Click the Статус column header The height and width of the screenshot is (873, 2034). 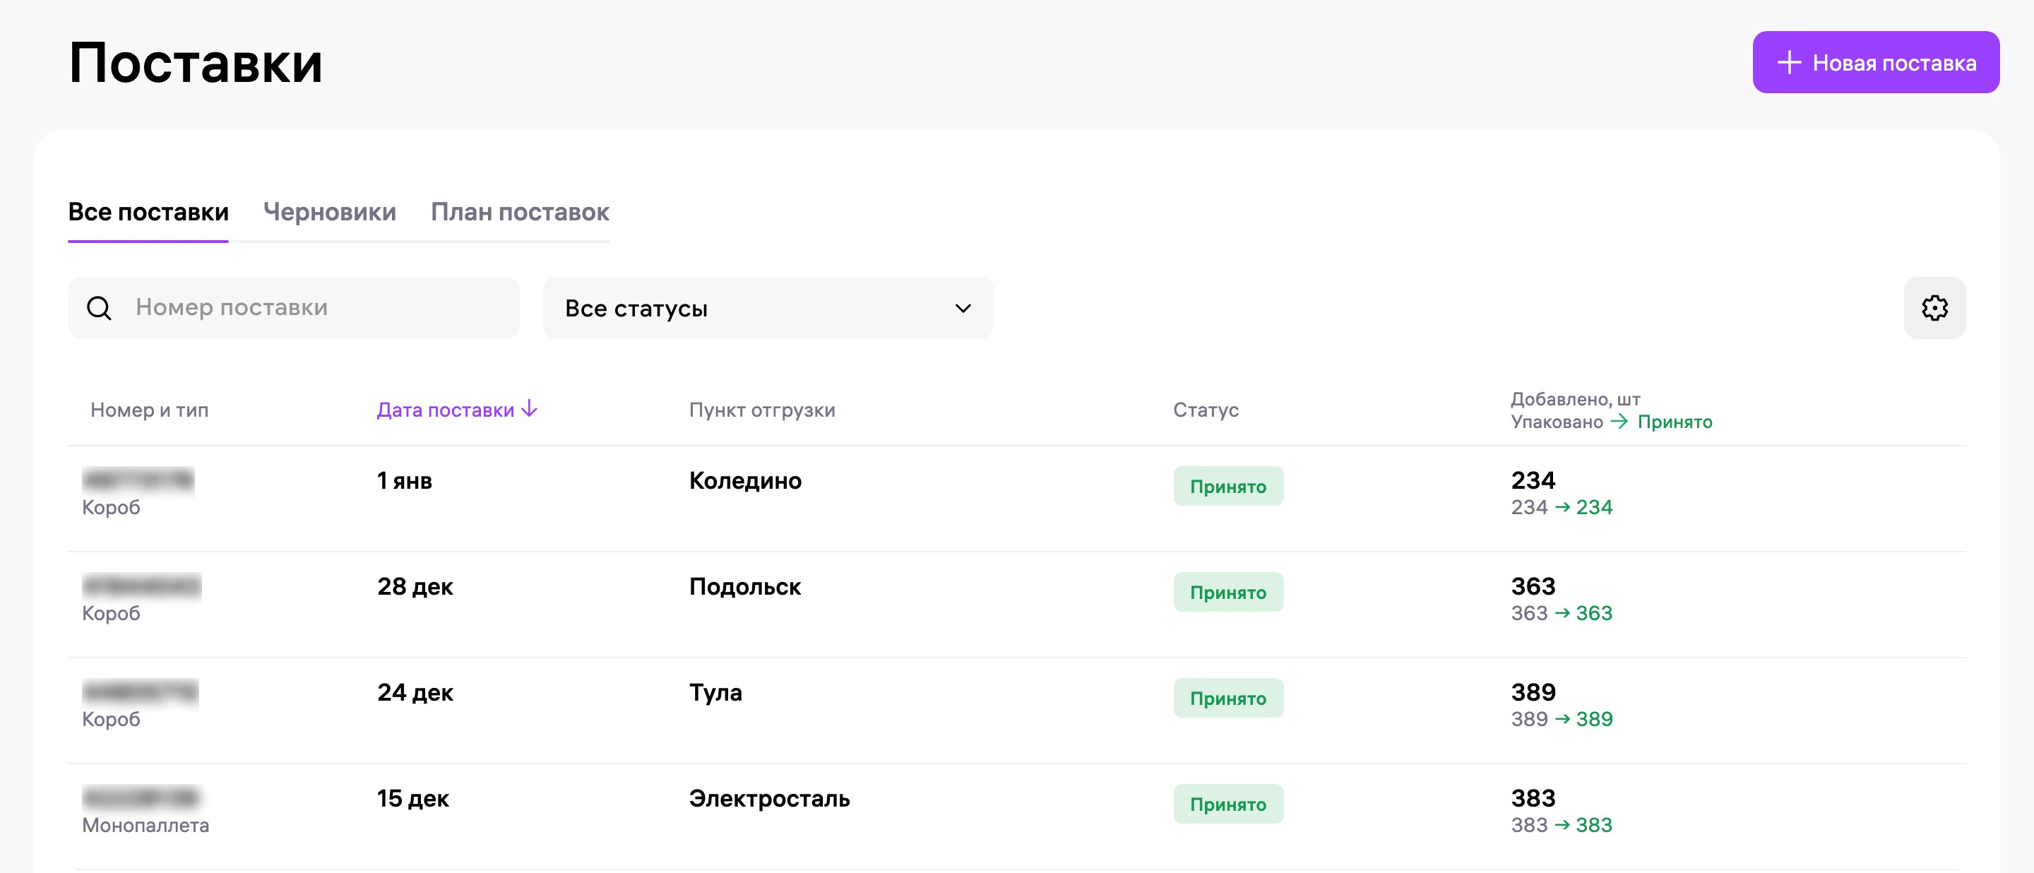pyautogui.click(x=1205, y=410)
